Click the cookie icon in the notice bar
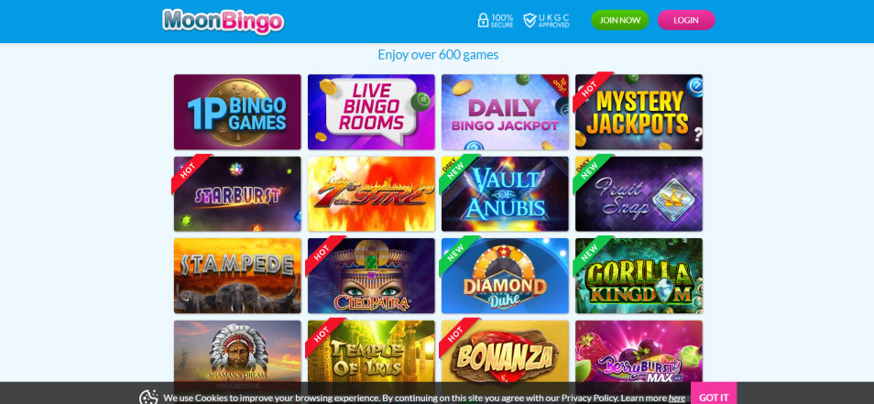Image resolution: width=874 pixels, height=404 pixels. tap(148, 398)
